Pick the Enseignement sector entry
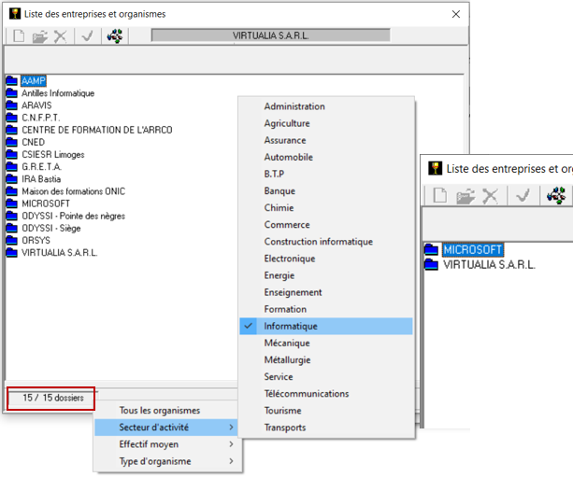The image size is (573, 477). pos(293,292)
